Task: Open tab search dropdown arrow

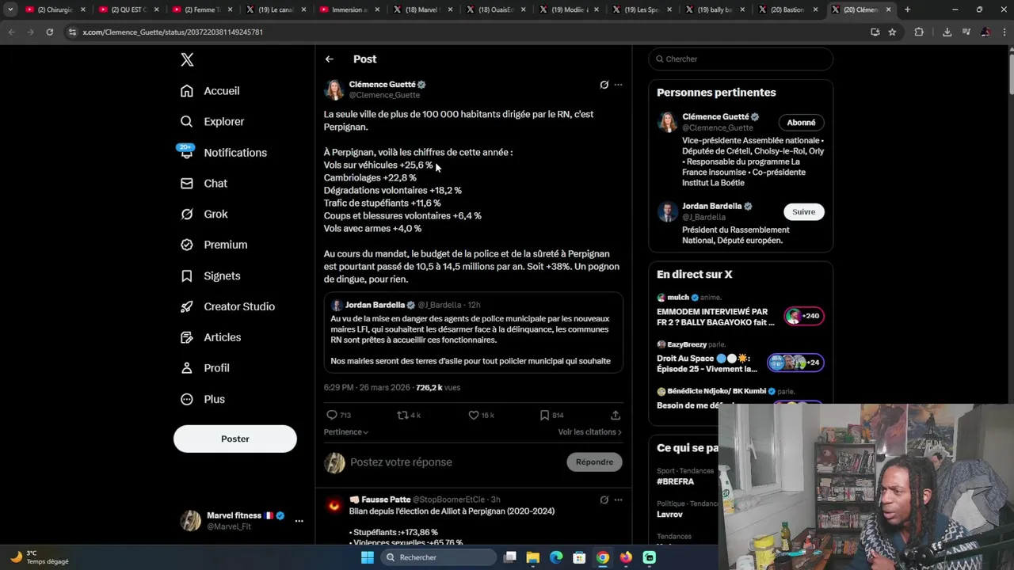Action: (10, 9)
